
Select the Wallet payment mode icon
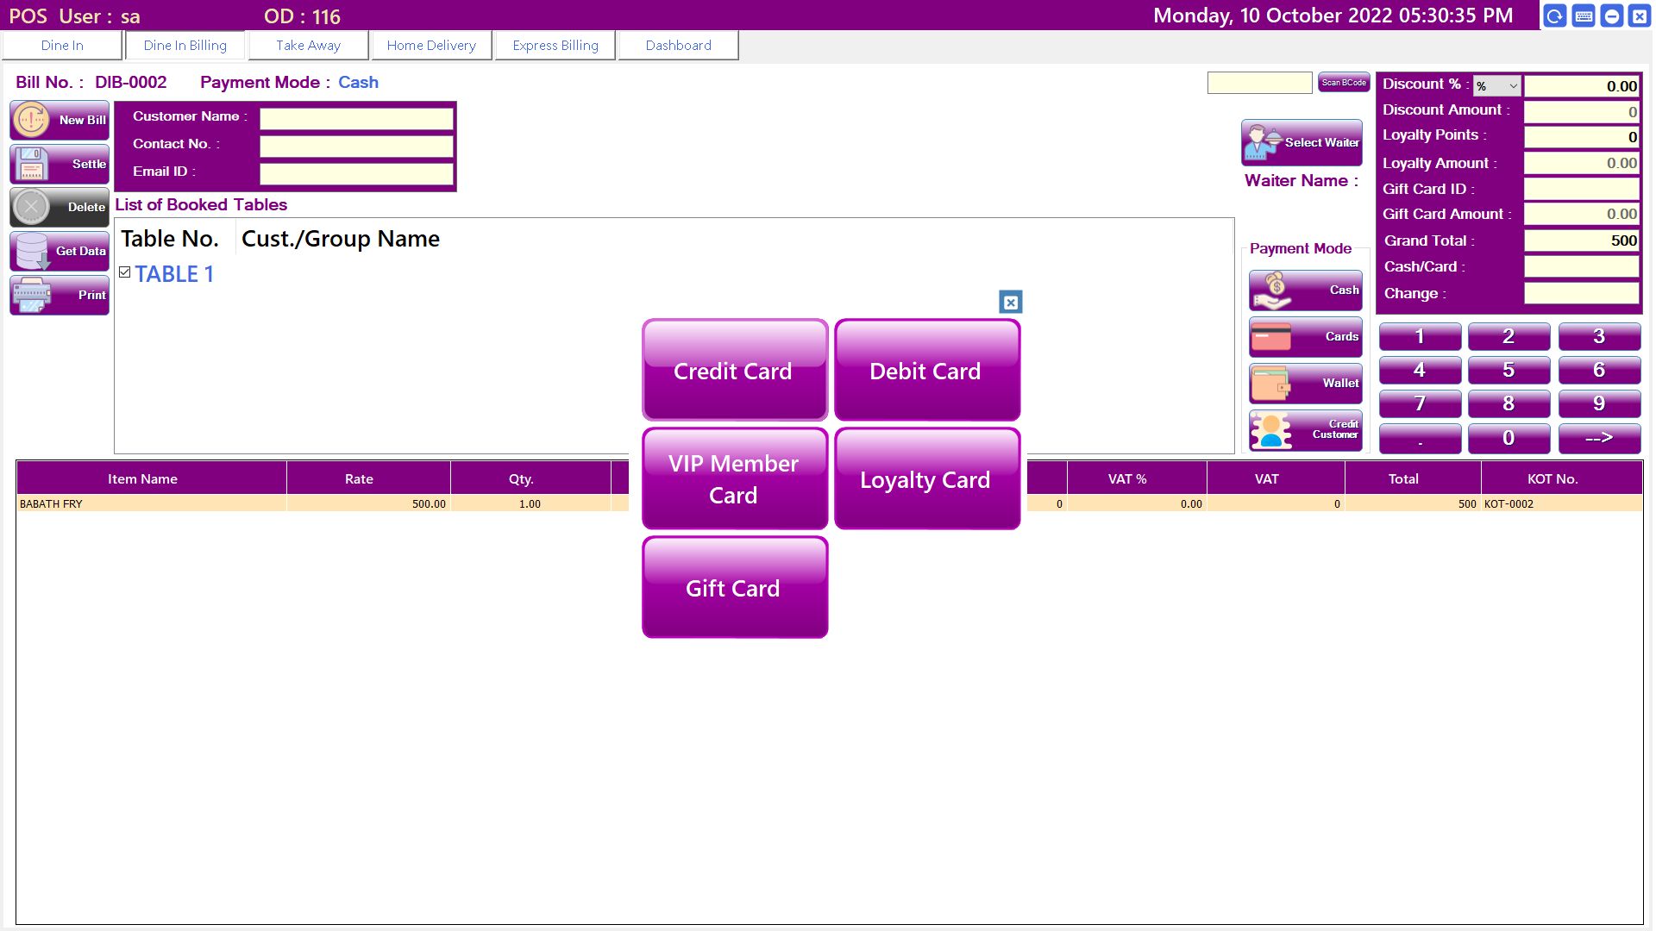[1305, 384]
